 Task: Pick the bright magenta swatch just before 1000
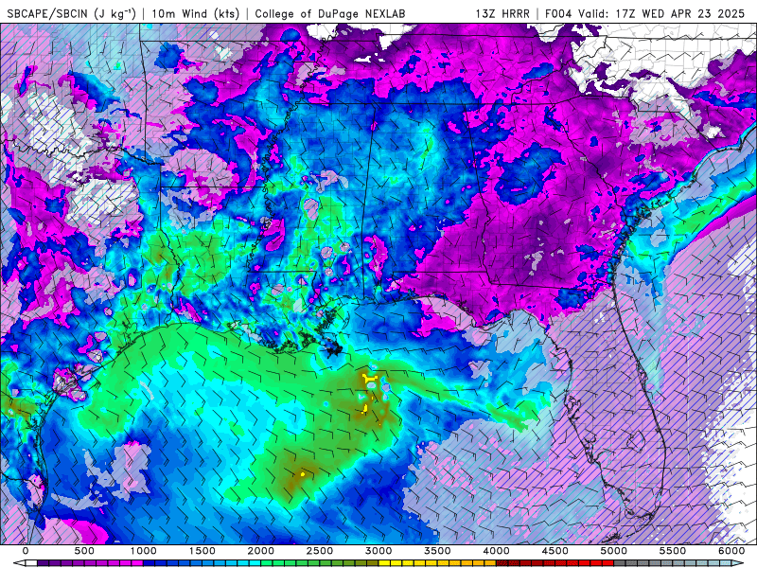coord(137,563)
